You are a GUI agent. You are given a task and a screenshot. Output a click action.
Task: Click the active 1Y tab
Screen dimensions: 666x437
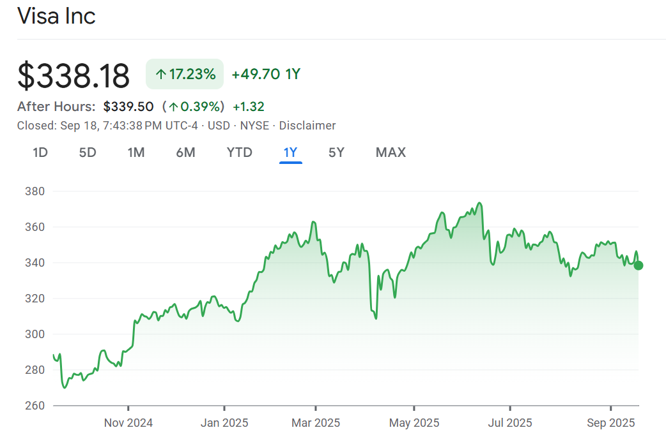pyautogui.click(x=291, y=152)
